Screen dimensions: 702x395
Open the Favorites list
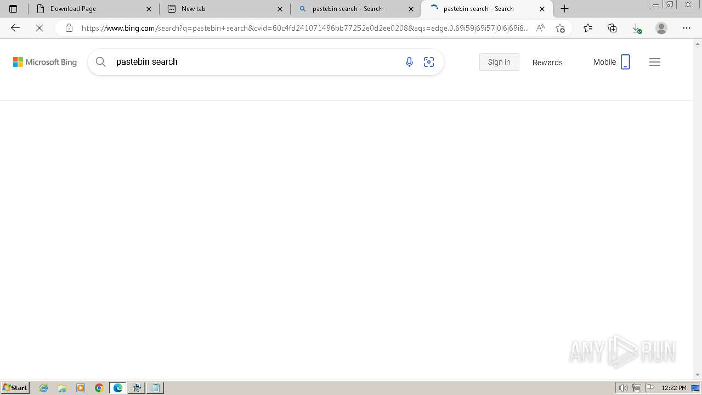tap(588, 28)
